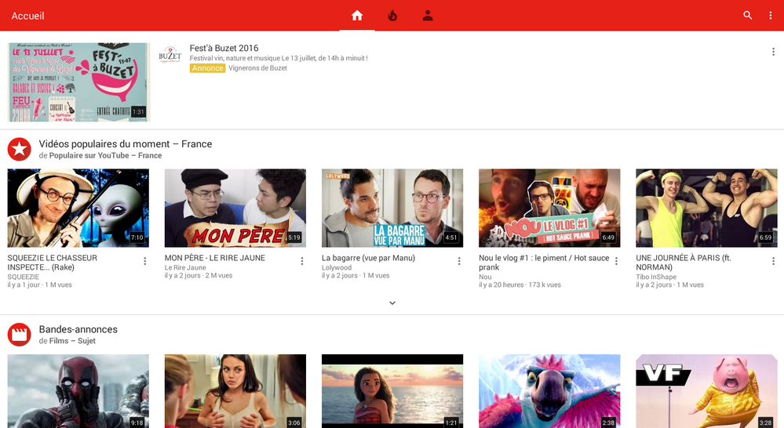784x428 pixels.
Task: Open the red star Populaire channel icon
Action: (20, 149)
